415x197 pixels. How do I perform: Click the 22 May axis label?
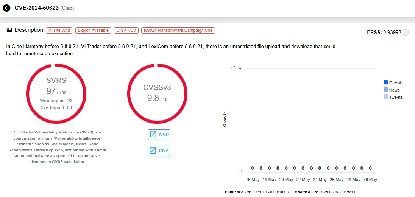(x=303, y=180)
